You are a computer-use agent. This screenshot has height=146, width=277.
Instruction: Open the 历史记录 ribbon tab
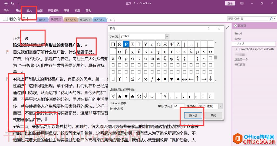tap(53, 11)
